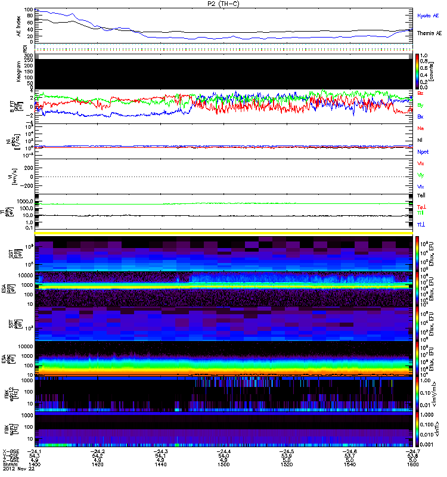Screen dimensions: 447x477
Task: Select the Themis AE legend label
Action: coord(429,33)
